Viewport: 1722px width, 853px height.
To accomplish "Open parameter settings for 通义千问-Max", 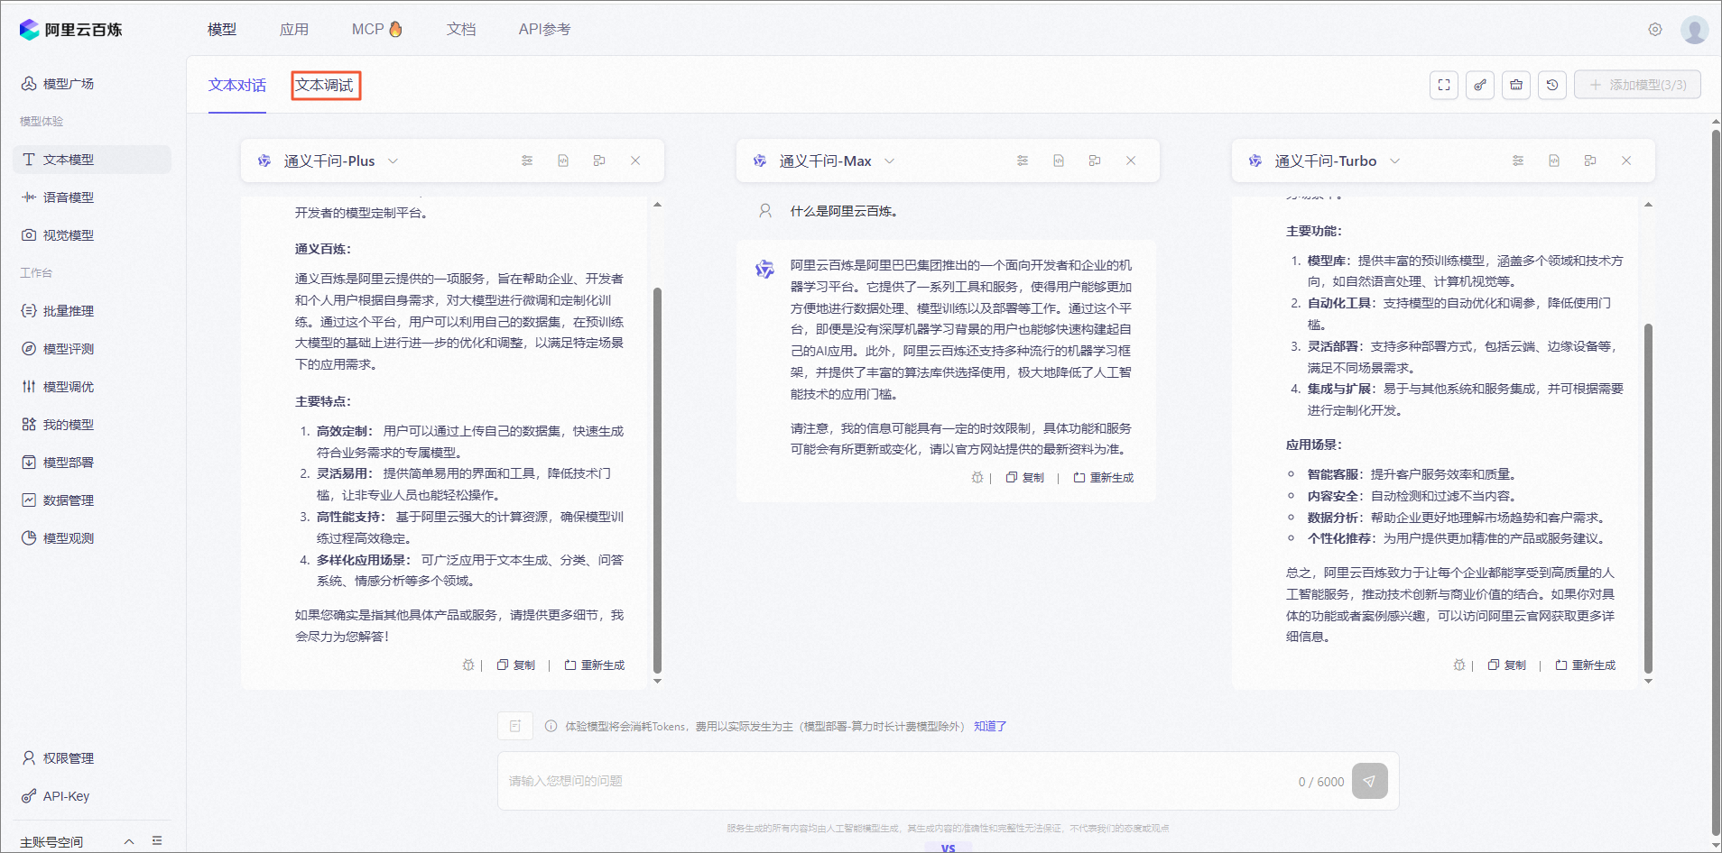I will pyautogui.click(x=1023, y=161).
